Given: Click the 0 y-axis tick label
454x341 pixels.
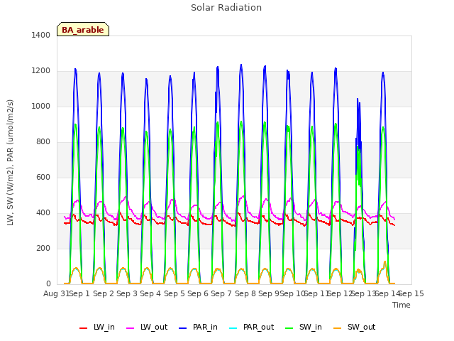Looking at the screenshot, I should point(48,284).
